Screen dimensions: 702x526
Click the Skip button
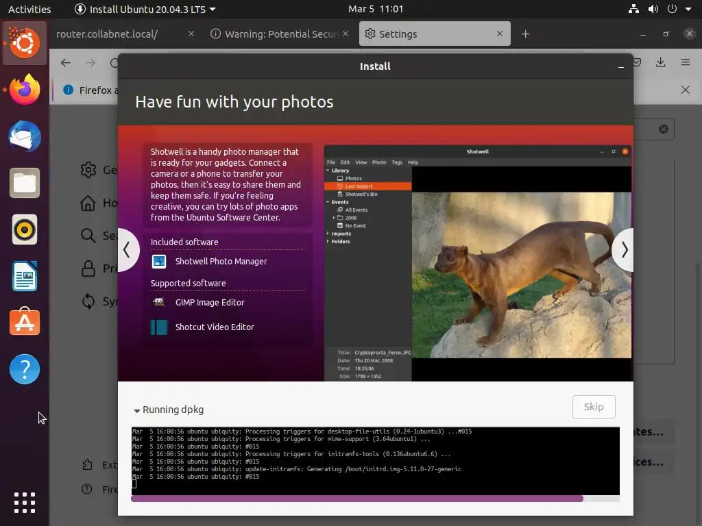(594, 407)
